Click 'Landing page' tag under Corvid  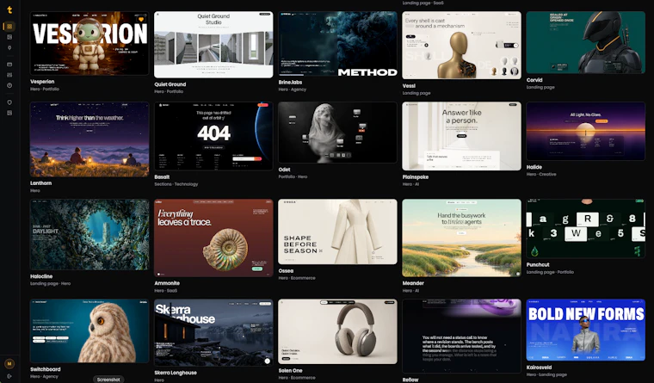pyautogui.click(x=540, y=87)
